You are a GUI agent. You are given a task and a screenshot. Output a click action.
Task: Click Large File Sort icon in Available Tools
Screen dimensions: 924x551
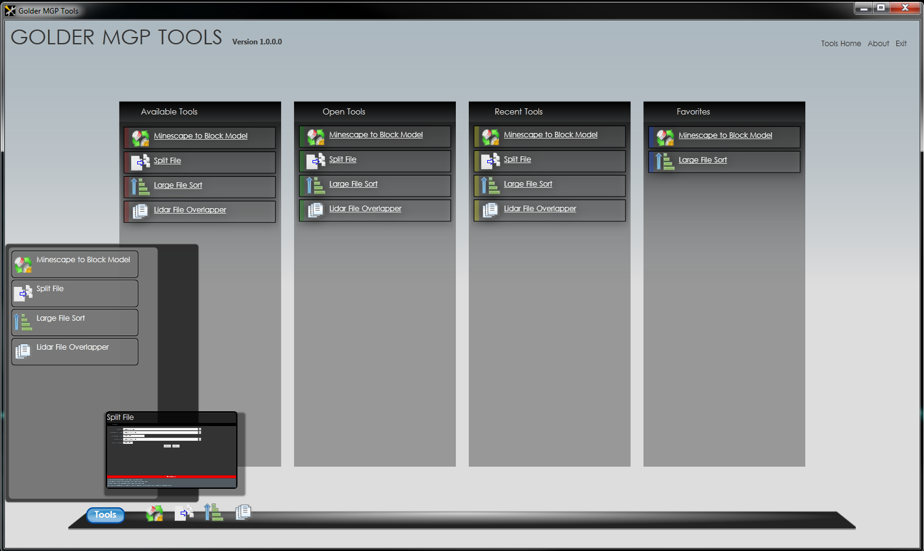[x=140, y=187]
